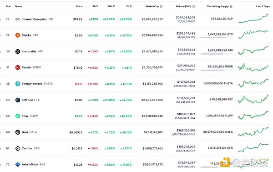Image resolution: width=273 pixels, height=172 pixels.
Task: Sort table by Price column header
Action: click(x=79, y=6)
